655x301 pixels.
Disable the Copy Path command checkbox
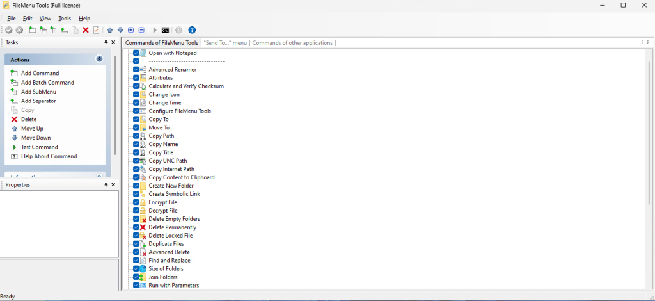pyautogui.click(x=136, y=136)
